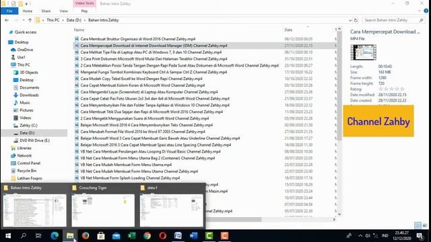Switch to the Home ribbon tab

click(28, 11)
